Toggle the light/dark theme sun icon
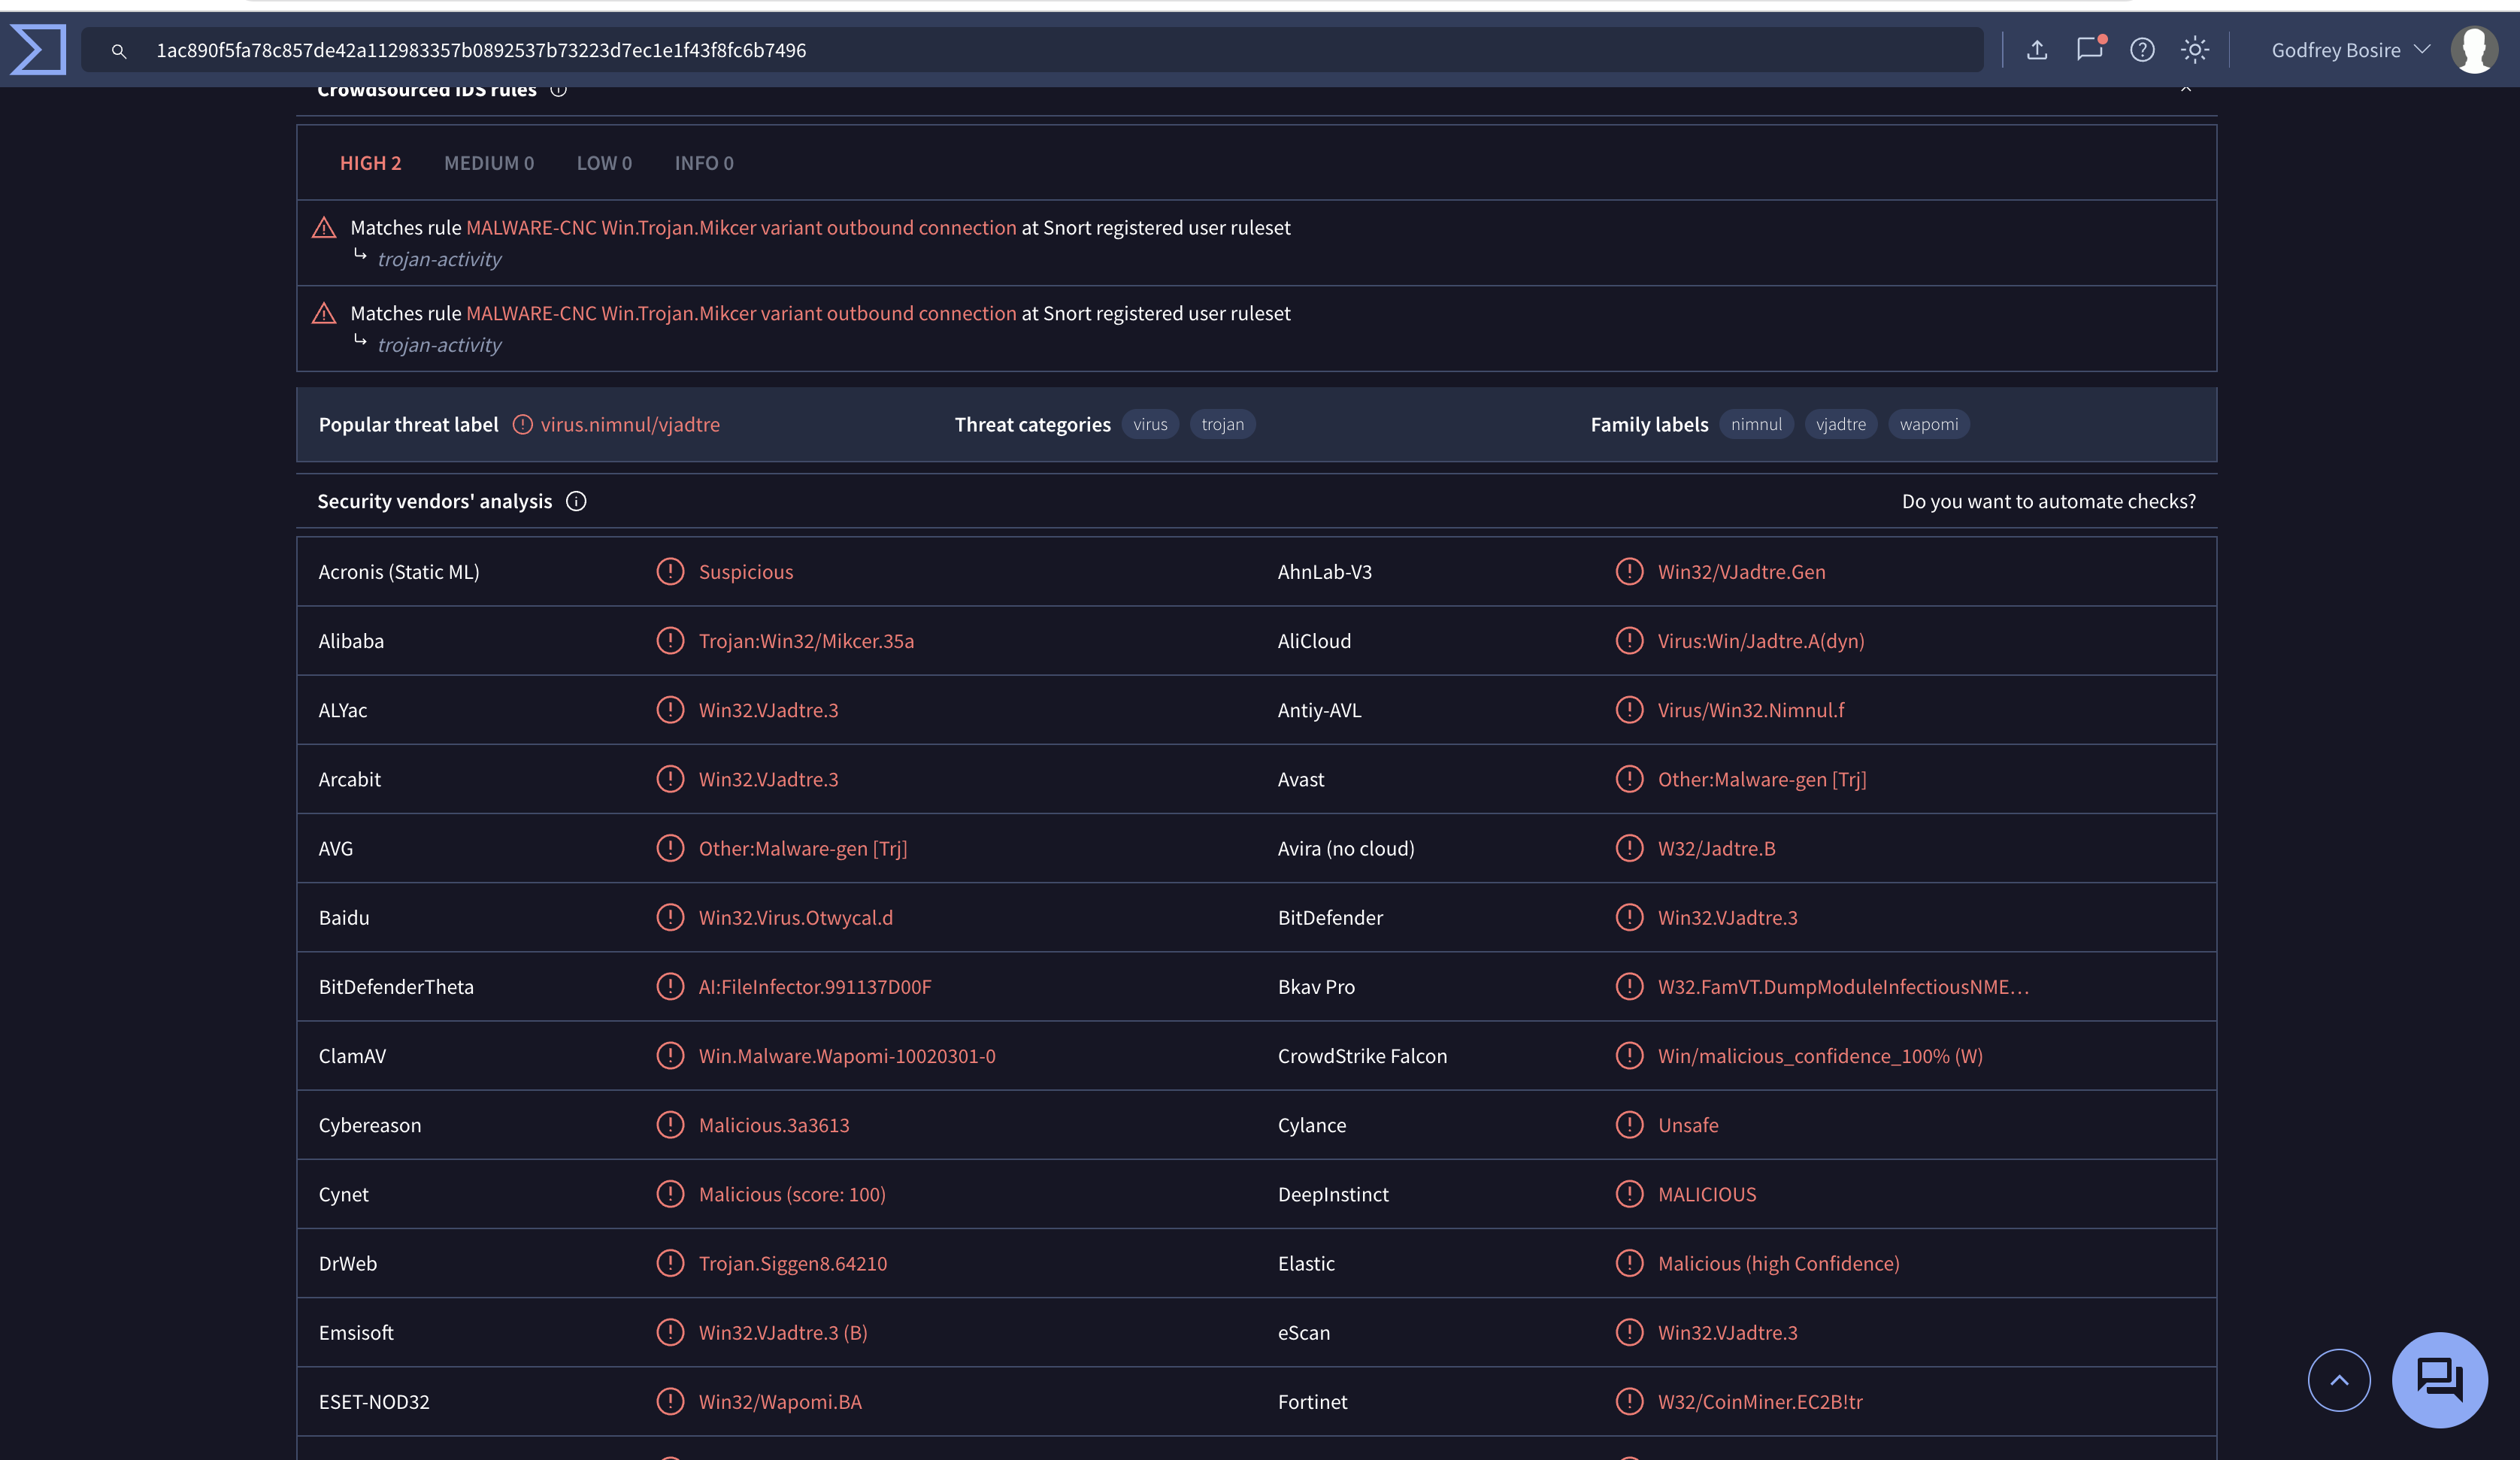 [x=2195, y=49]
